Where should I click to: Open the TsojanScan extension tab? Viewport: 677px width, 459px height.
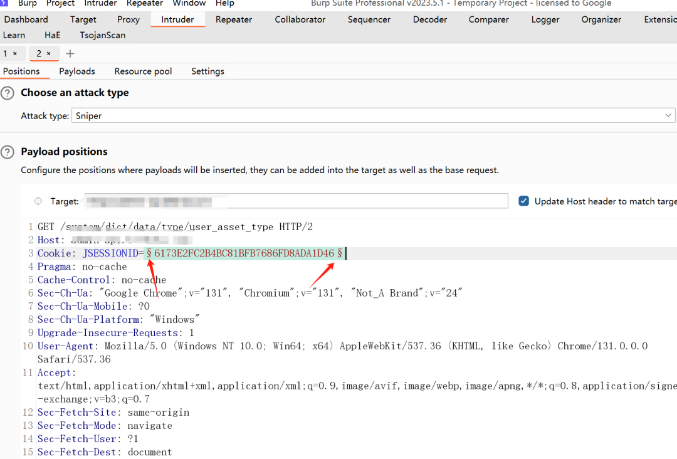pos(102,35)
